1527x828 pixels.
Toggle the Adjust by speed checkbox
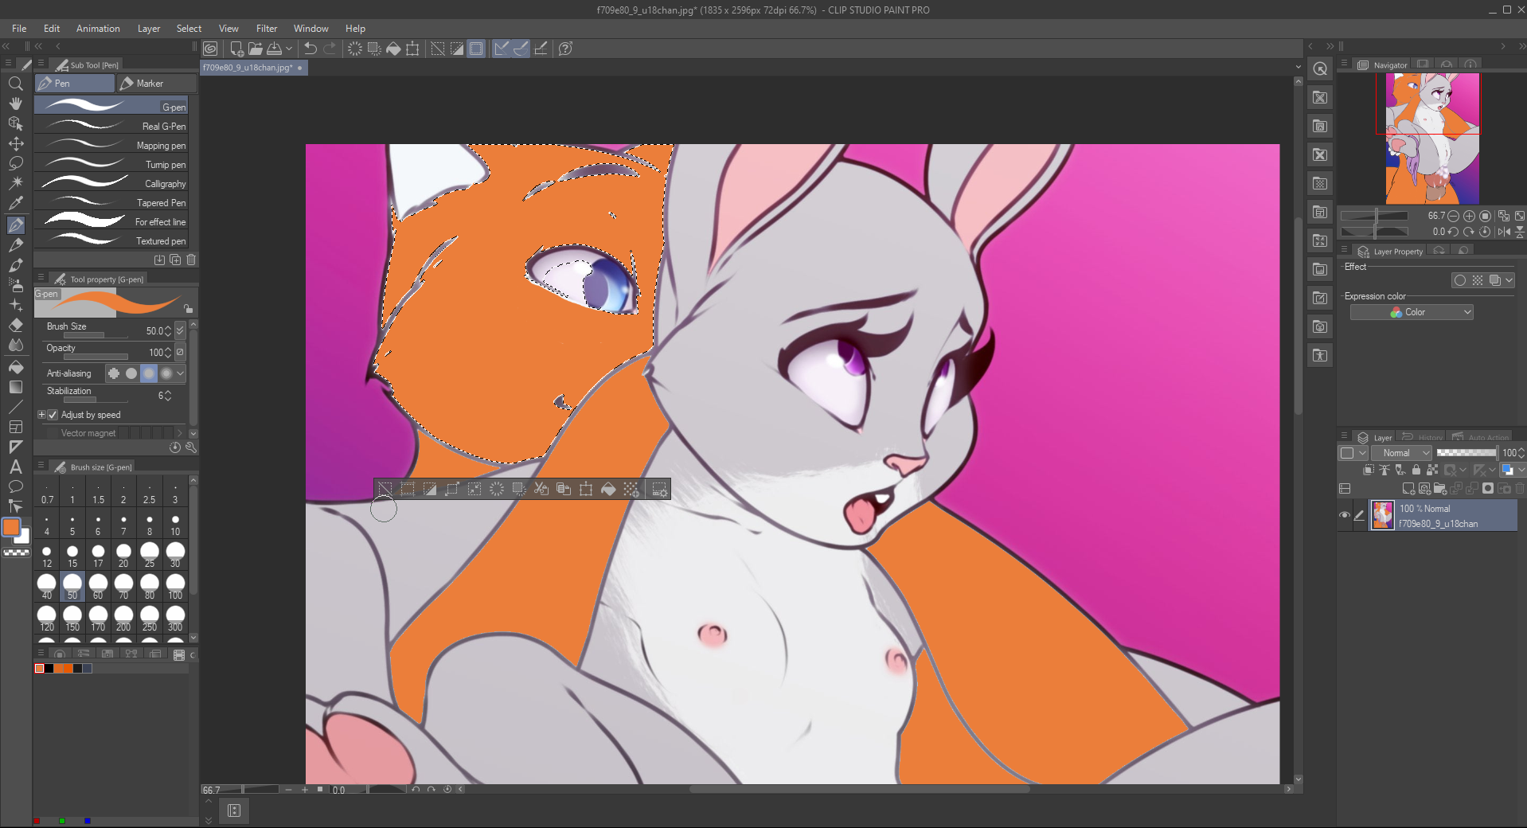point(53,415)
